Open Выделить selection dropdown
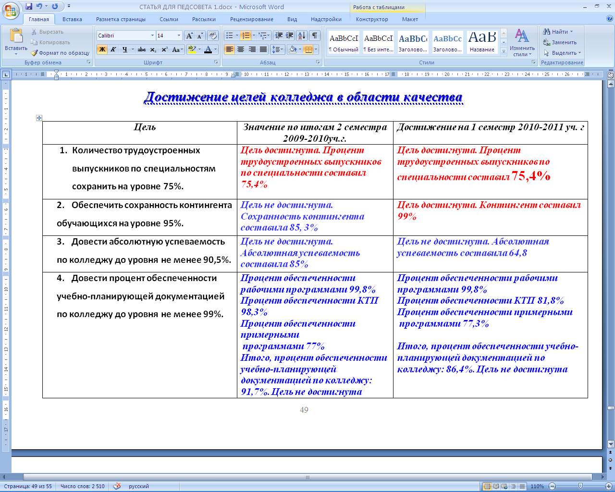This screenshot has height=492, width=615. coord(563,53)
